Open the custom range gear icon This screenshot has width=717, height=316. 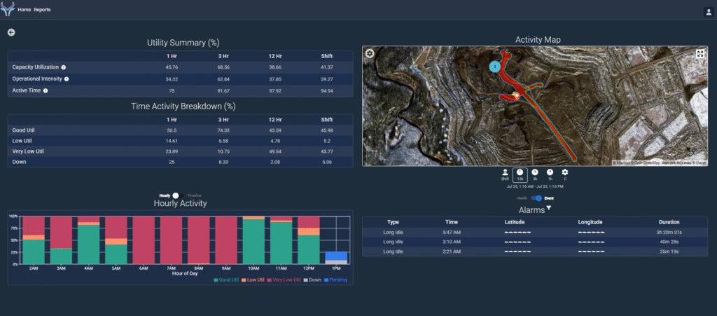click(x=565, y=174)
